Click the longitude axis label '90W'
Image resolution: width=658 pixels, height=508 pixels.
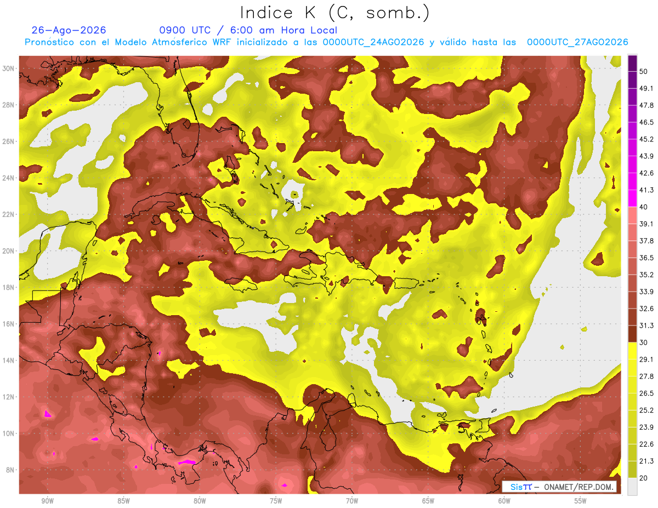[47, 501]
